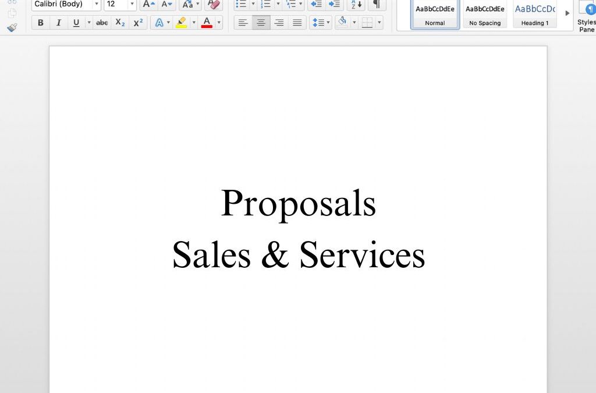Clear all formatting with the eraser icon

[x=214, y=5]
